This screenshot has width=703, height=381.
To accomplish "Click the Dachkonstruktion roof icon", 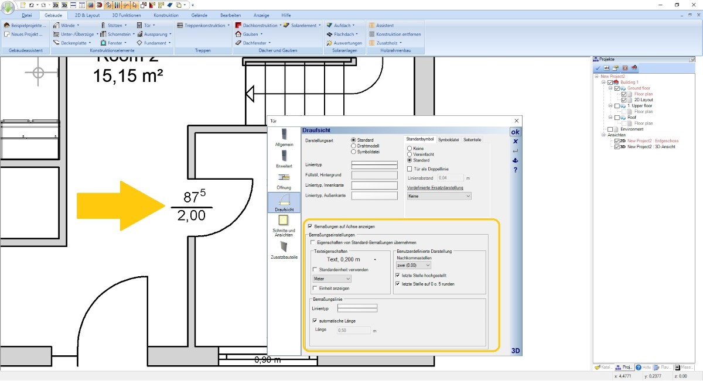I will coord(238,26).
